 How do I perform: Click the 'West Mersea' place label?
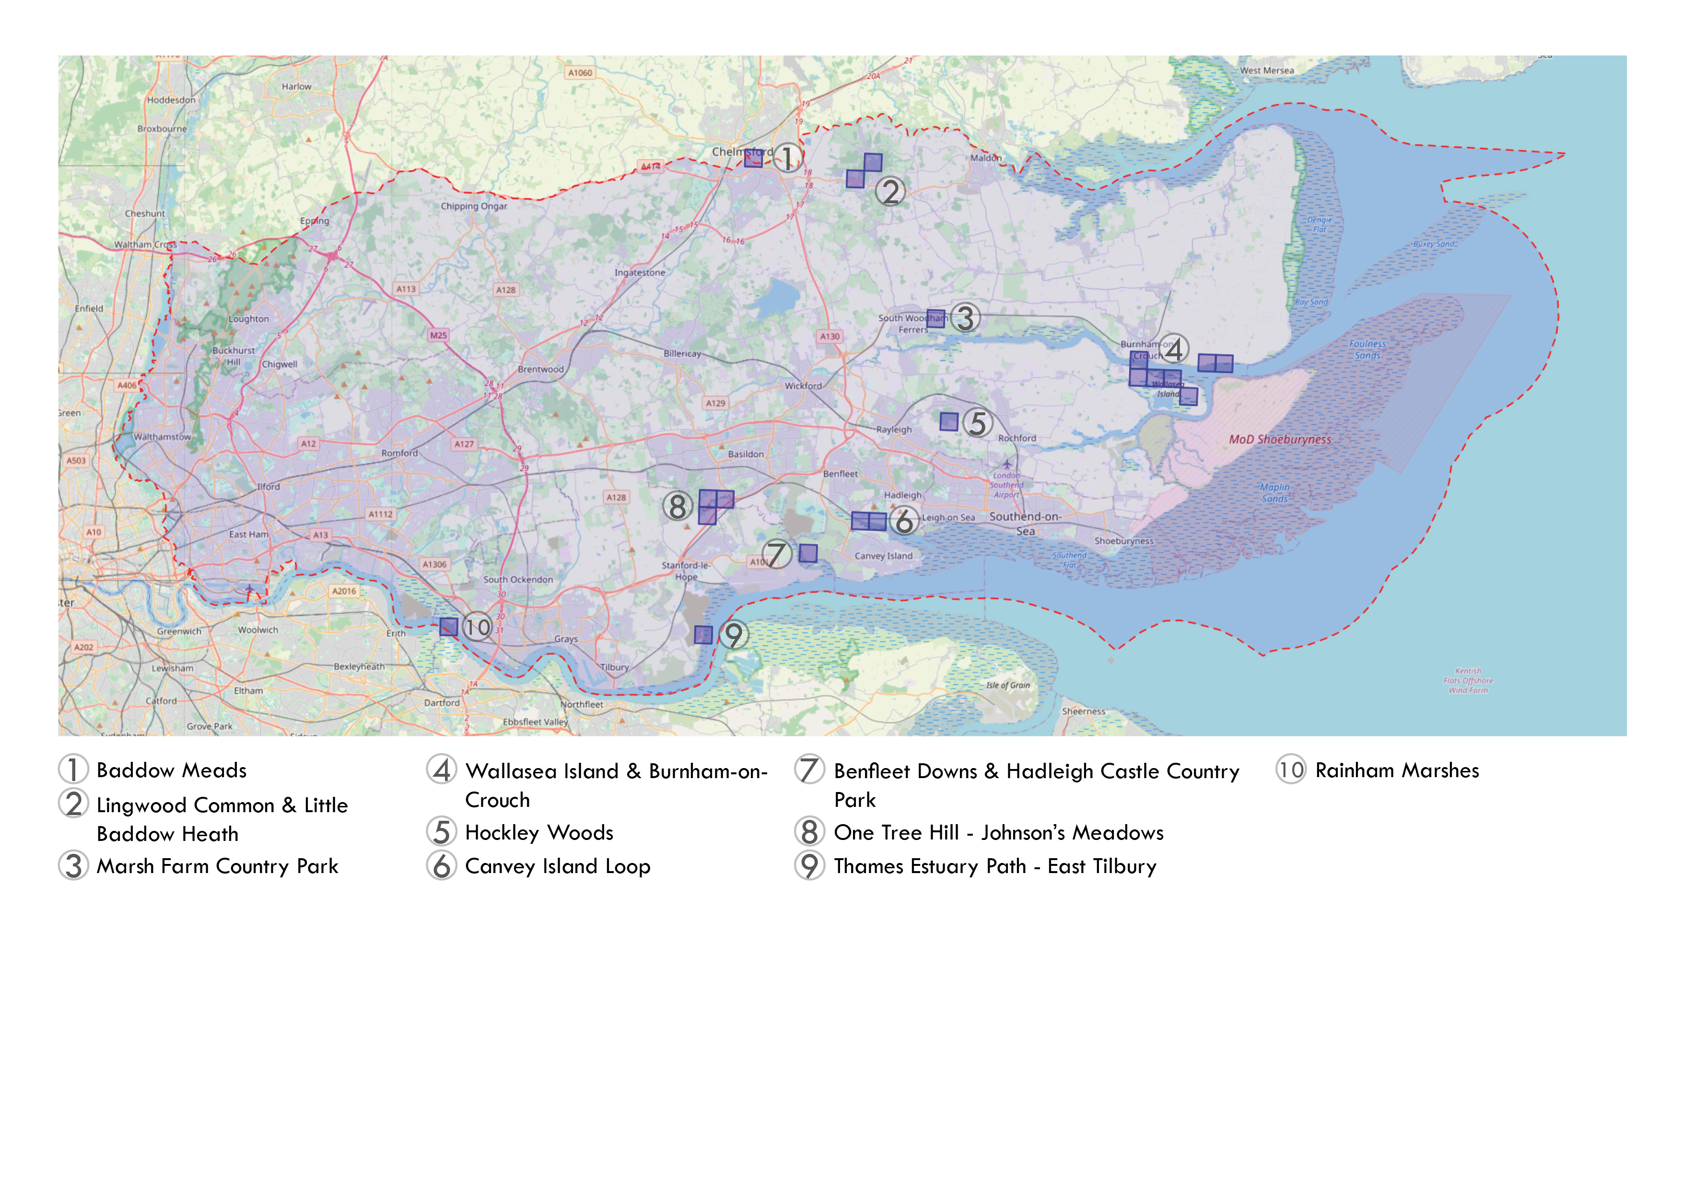click(x=1267, y=71)
